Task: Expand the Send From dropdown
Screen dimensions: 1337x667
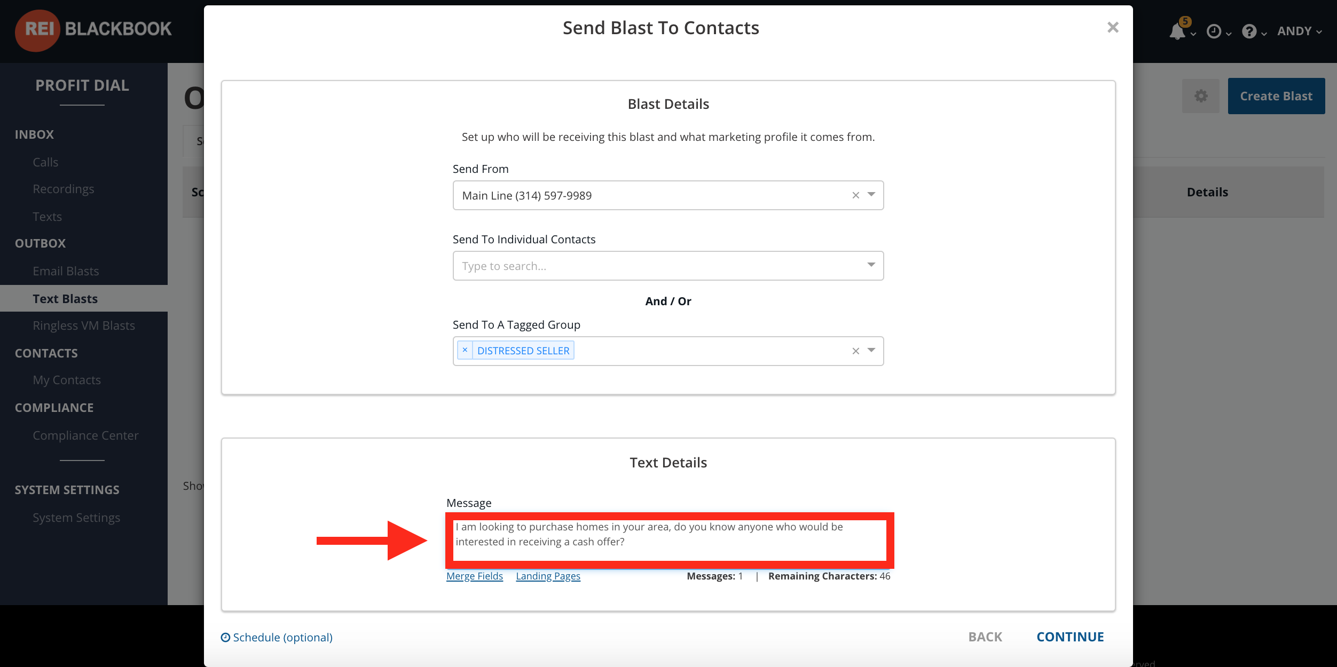Action: point(871,195)
